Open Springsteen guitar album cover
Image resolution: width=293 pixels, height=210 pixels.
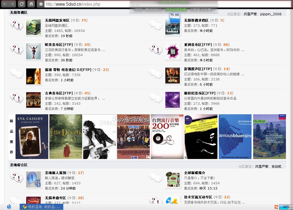[100, 137]
